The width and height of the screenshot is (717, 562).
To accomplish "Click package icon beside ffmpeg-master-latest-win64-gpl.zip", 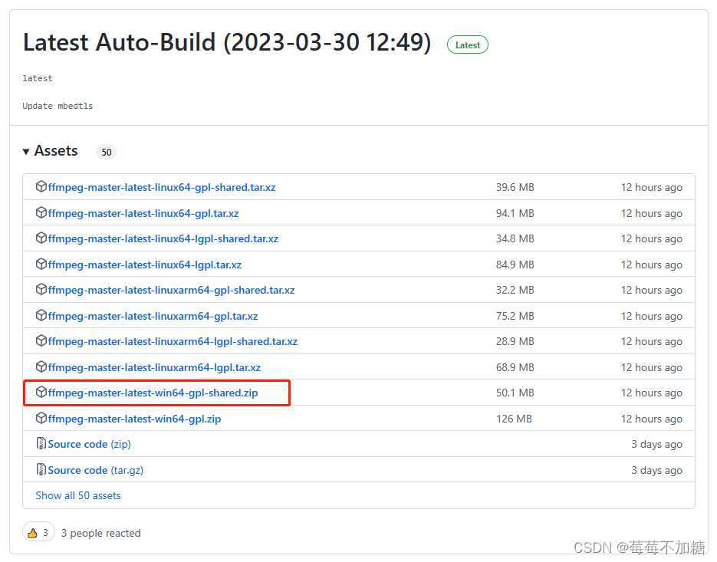I will [41, 419].
